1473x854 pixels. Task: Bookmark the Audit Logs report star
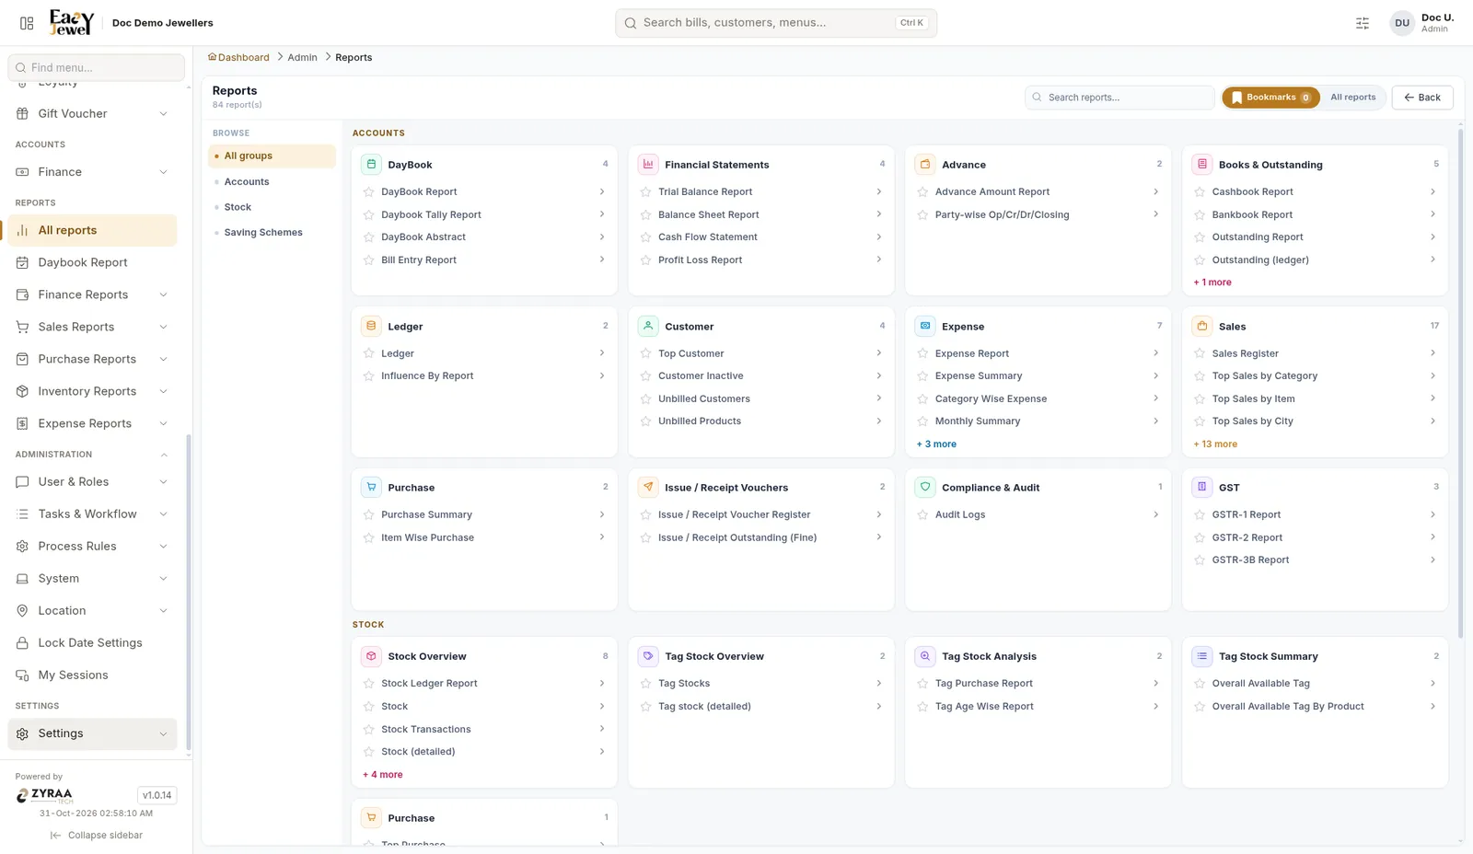(922, 514)
